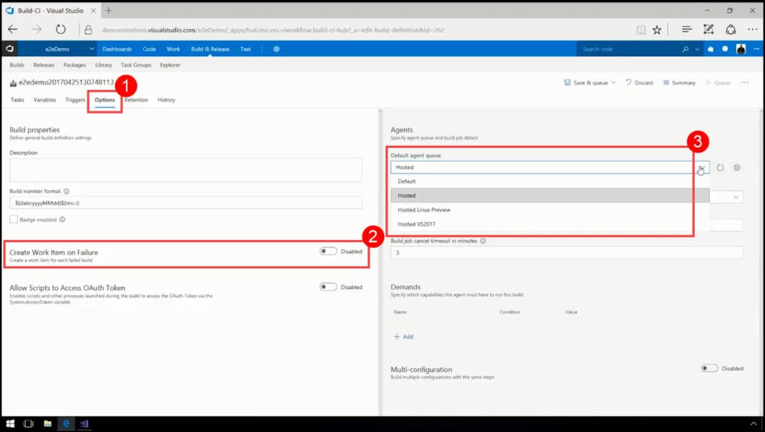Edit the Build number format field
This screenshot has width=765, height=432.
pos(186,203)
